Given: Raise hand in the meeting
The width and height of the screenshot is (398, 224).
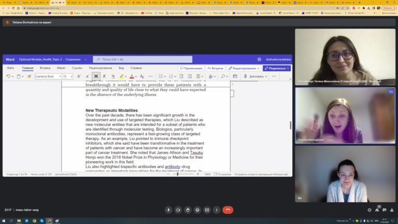Looking at the screenshot, I should [188, 210].
